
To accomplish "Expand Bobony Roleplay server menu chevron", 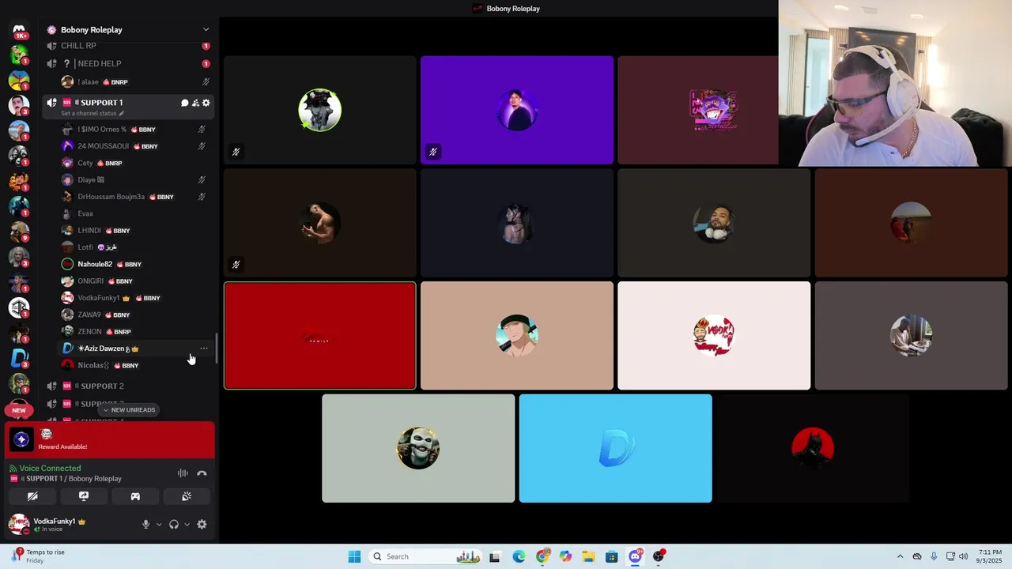I will (206, 30).
